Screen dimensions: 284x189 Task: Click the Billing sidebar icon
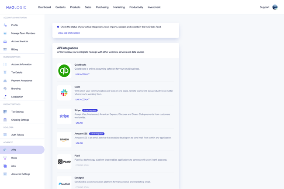tap(5, 50)
